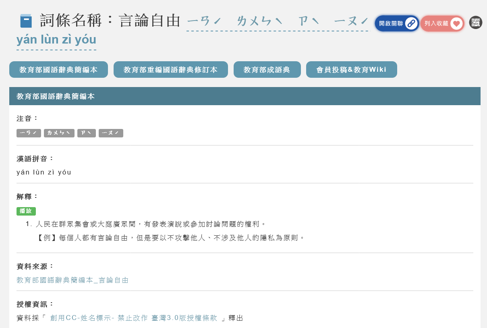
Task: Open the 創用CC 臺灣3.0版授權條款 license link
Action: point(133,318)
